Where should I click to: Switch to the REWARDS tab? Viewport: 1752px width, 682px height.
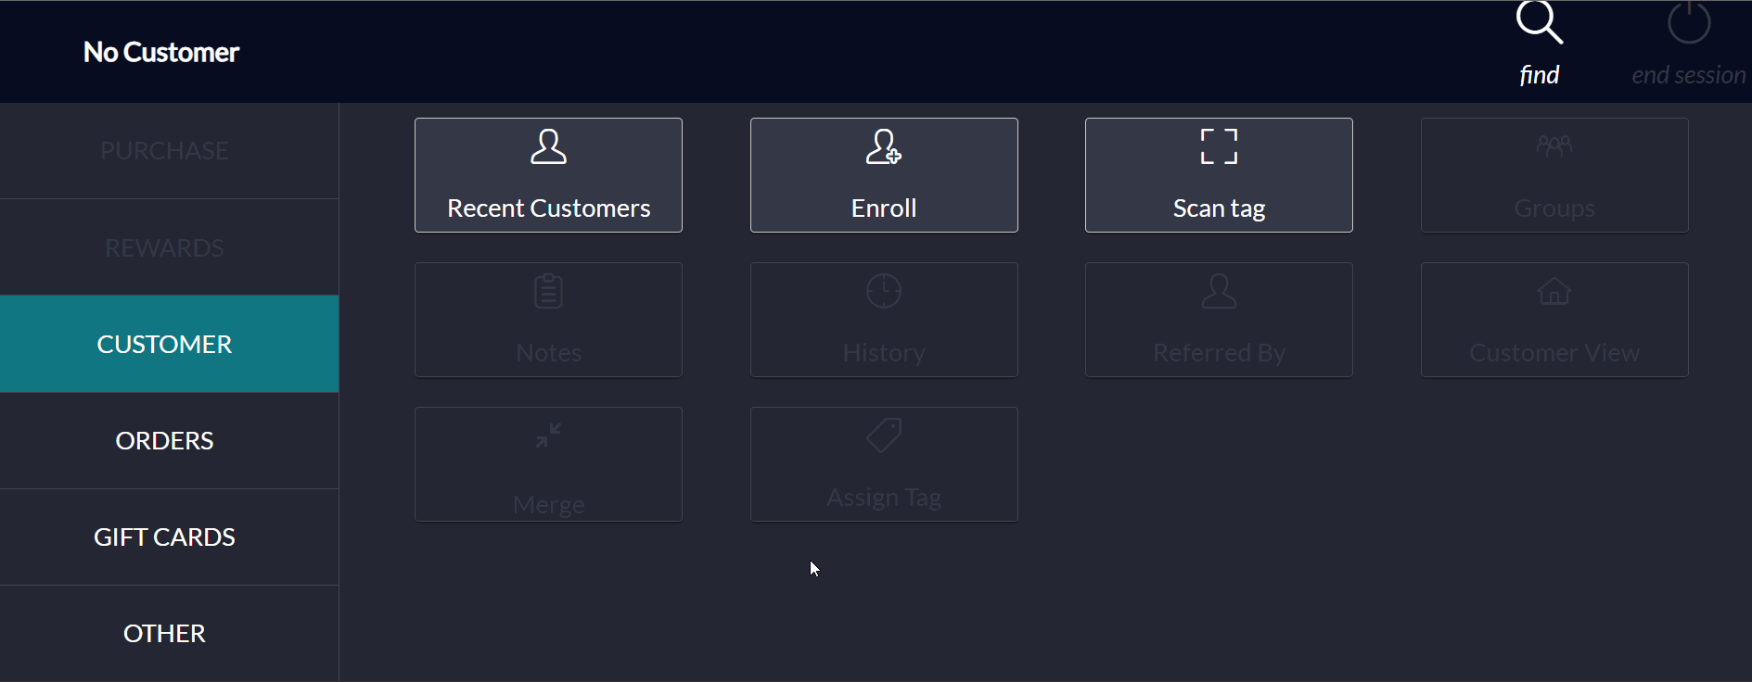169,247
